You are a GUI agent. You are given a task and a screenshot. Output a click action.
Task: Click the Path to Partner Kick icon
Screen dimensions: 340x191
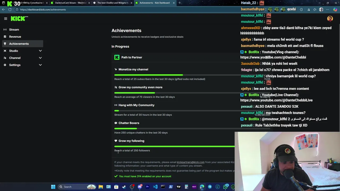117,57
